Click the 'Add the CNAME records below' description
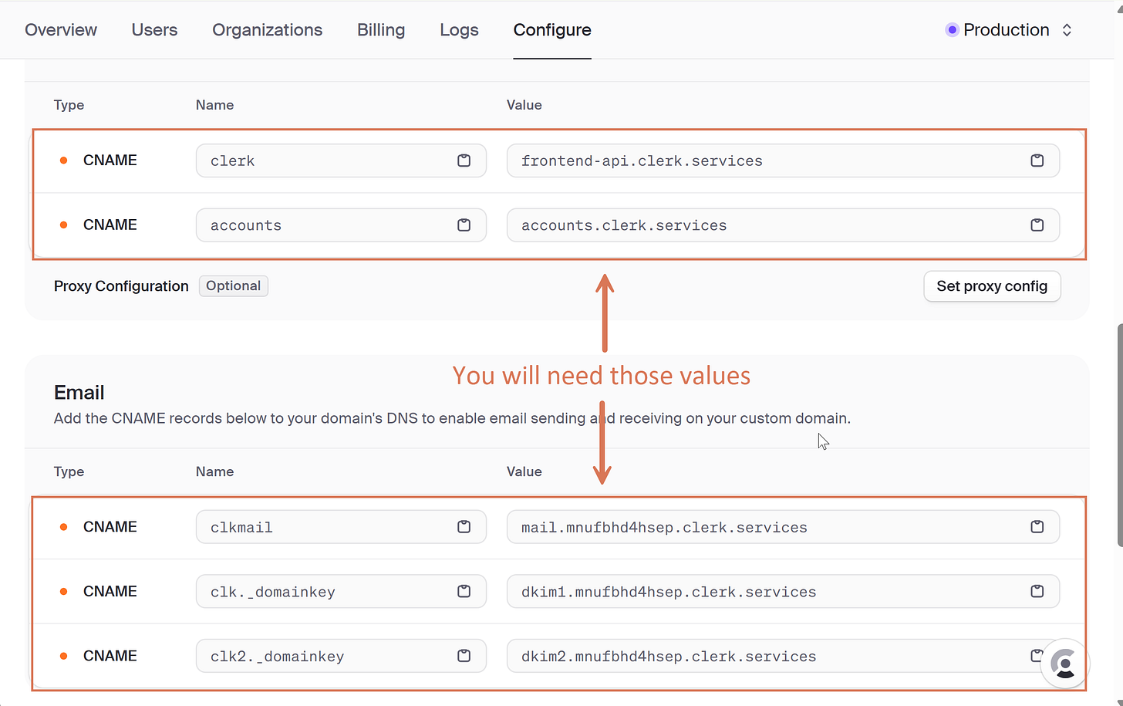The image size is (1123, 706). click(x=452, y=418)
